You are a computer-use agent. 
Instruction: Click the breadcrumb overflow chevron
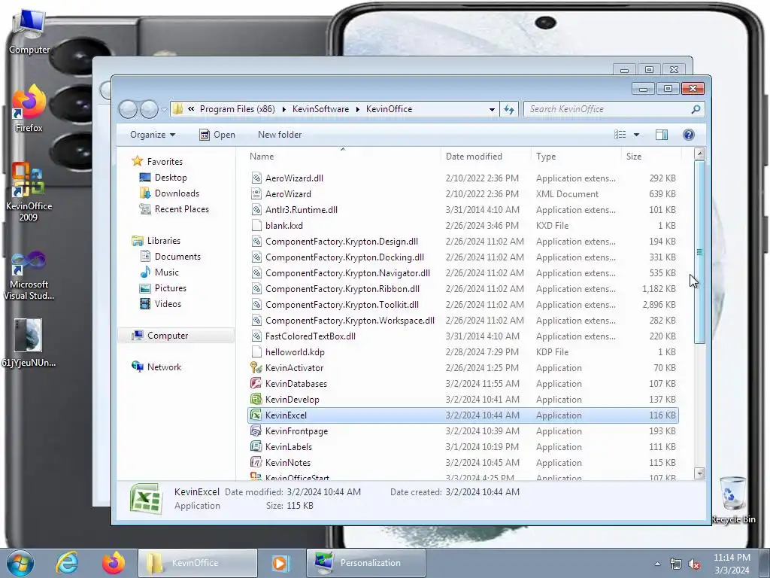coord(191,109)
